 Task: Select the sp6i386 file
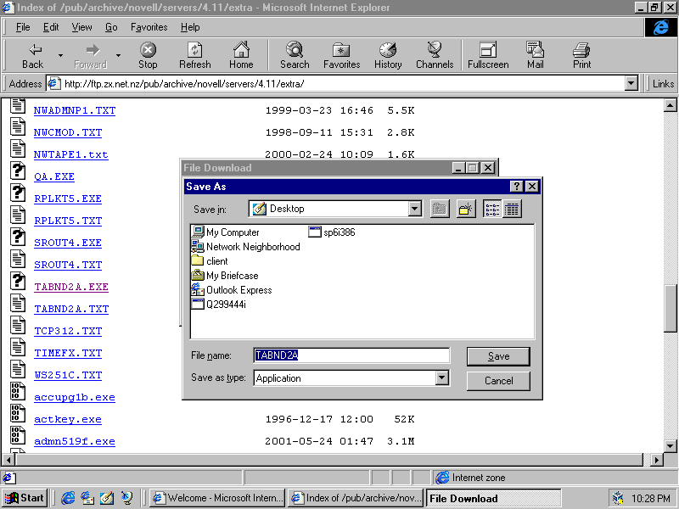point(332,232)
